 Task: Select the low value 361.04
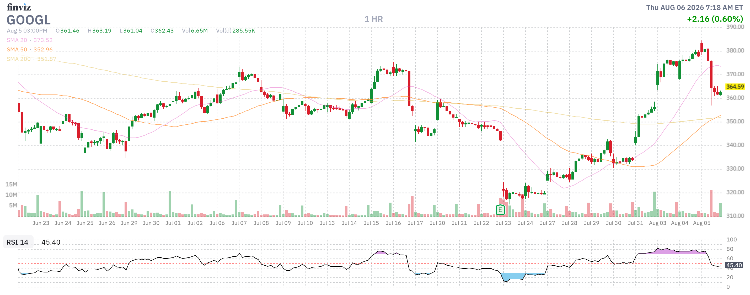133,31
